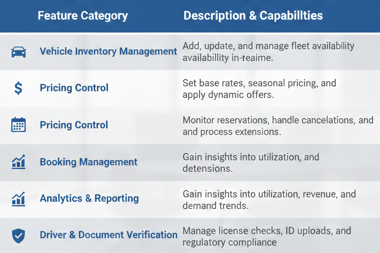Screen dimensions: 380x253
Task: Select Pricing Control label beside calendar icon
Action: tap(74, 125)
